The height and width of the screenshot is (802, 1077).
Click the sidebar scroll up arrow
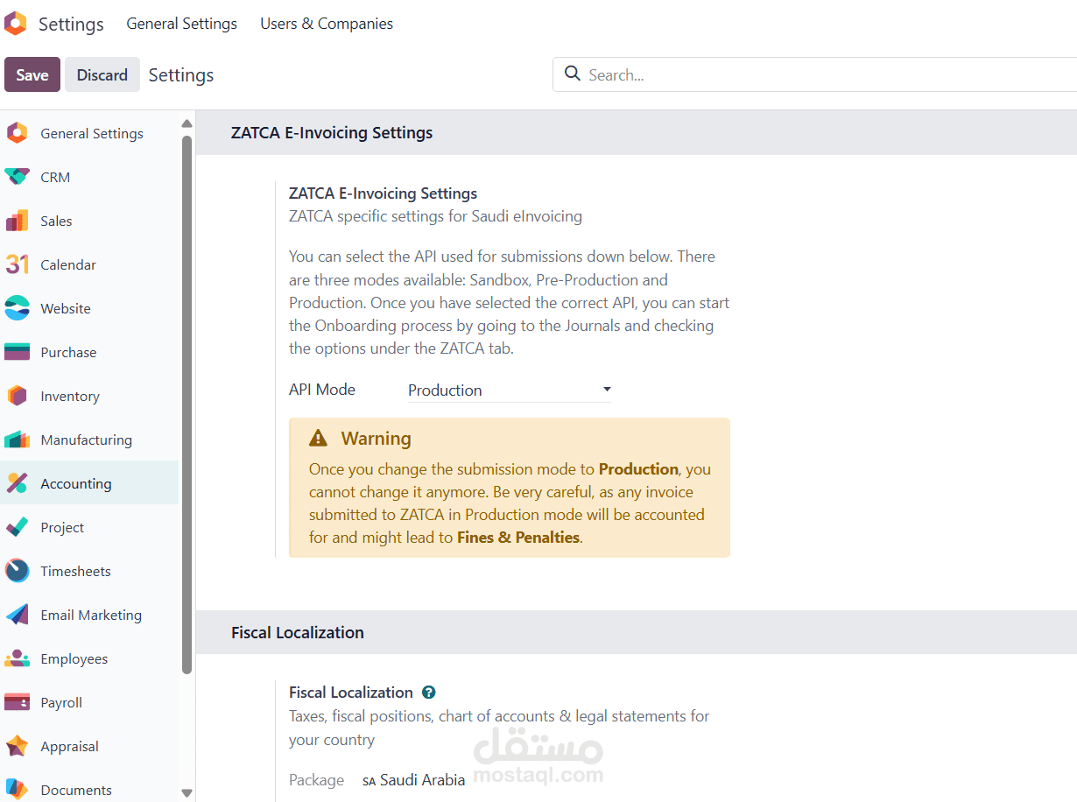tap(187, 123)
